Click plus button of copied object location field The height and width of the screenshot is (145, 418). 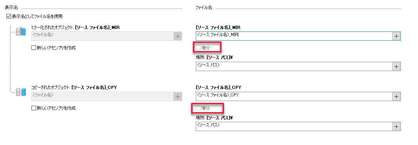pyautogui.click(x=396, y=126)
